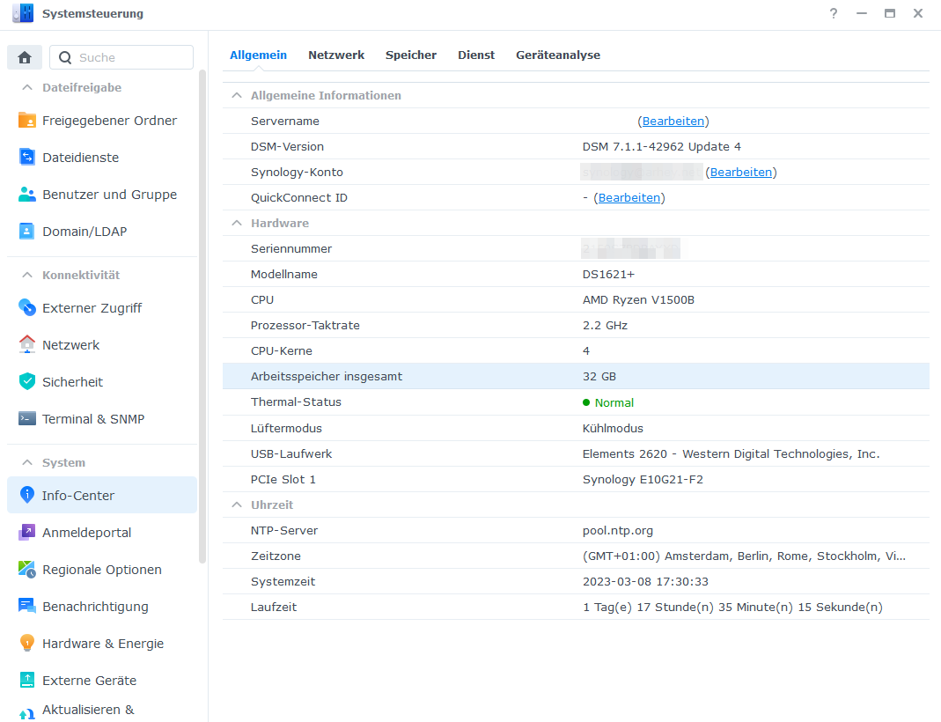This screenshot has height=722, width=941.
Task: Click the DS1621+ model name value
Action: (608, 275)
